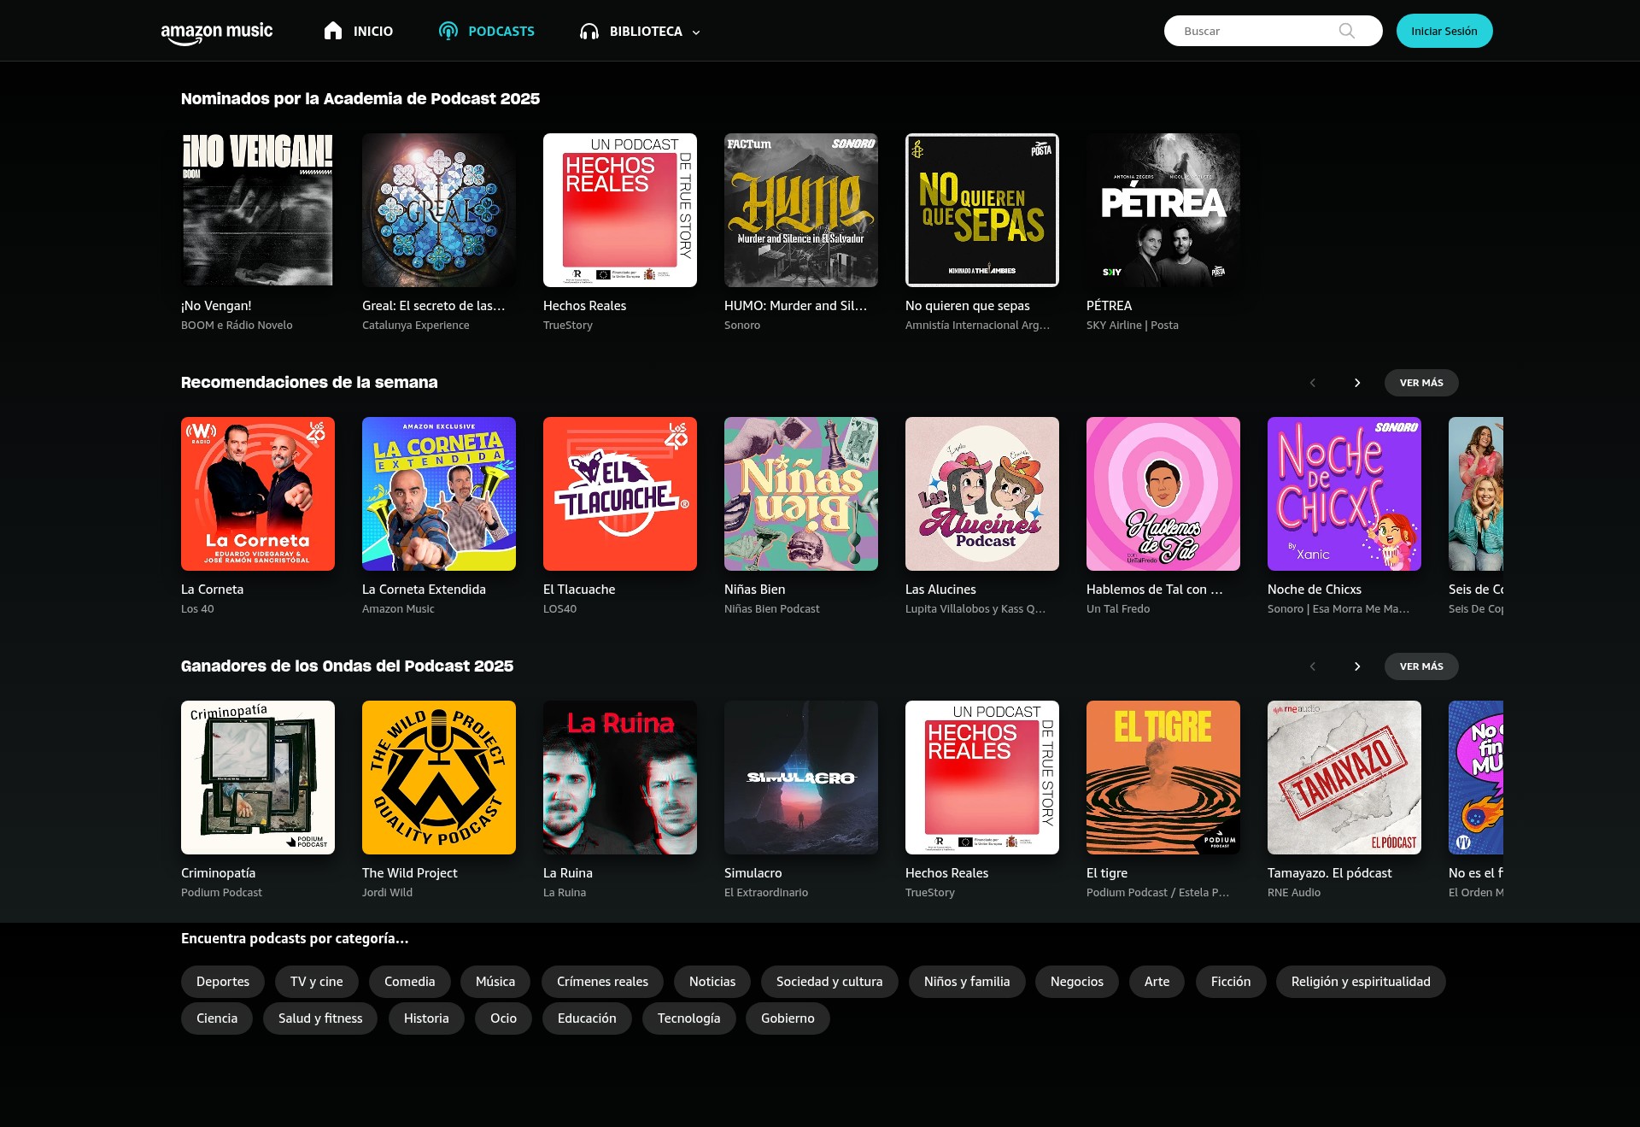Open The Wild Project podcast cover
Screen dimensions: 1640x1127
439,778
